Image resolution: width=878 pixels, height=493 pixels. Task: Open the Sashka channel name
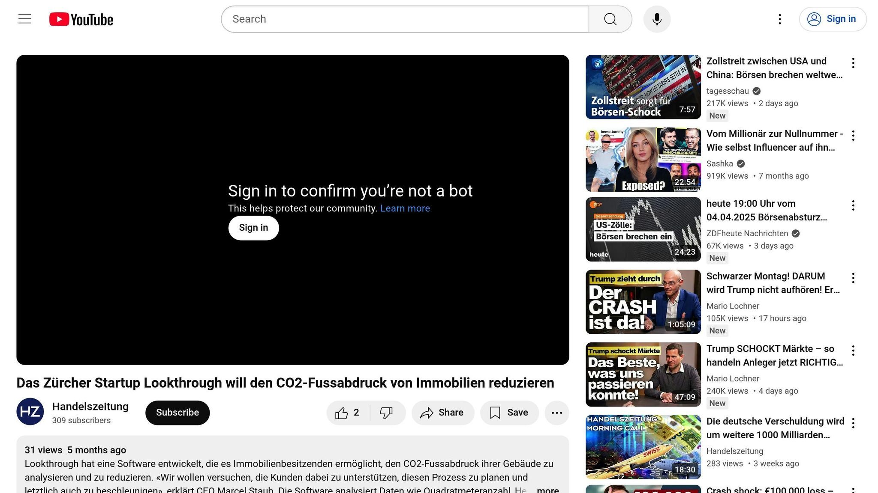(720, 164)
